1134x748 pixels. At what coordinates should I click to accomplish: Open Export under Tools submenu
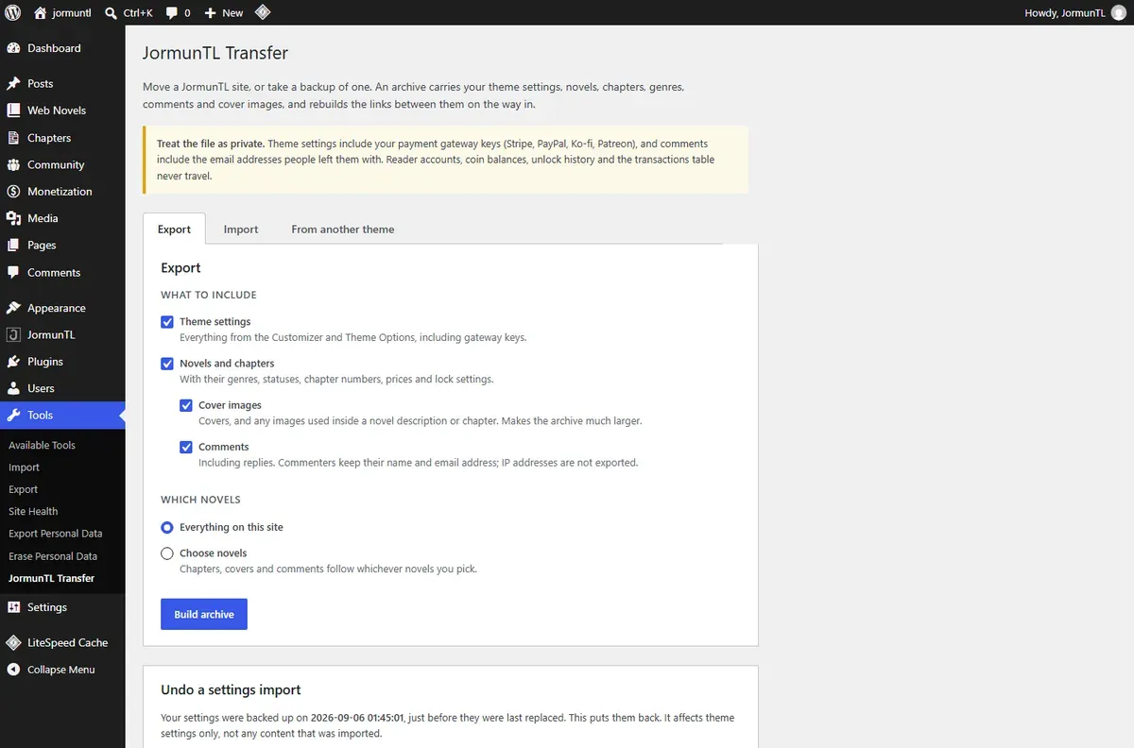(x=23, y=489)
